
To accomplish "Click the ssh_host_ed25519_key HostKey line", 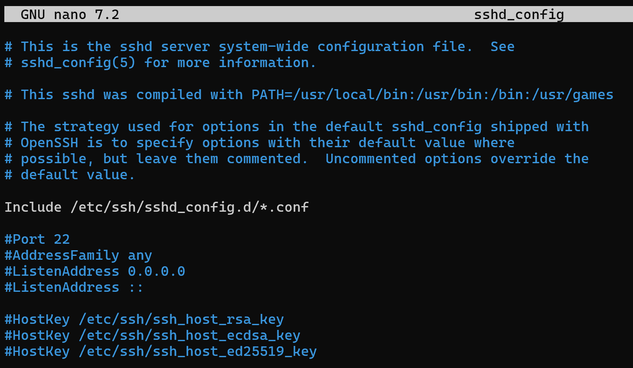I will click(x=160, y=352).
